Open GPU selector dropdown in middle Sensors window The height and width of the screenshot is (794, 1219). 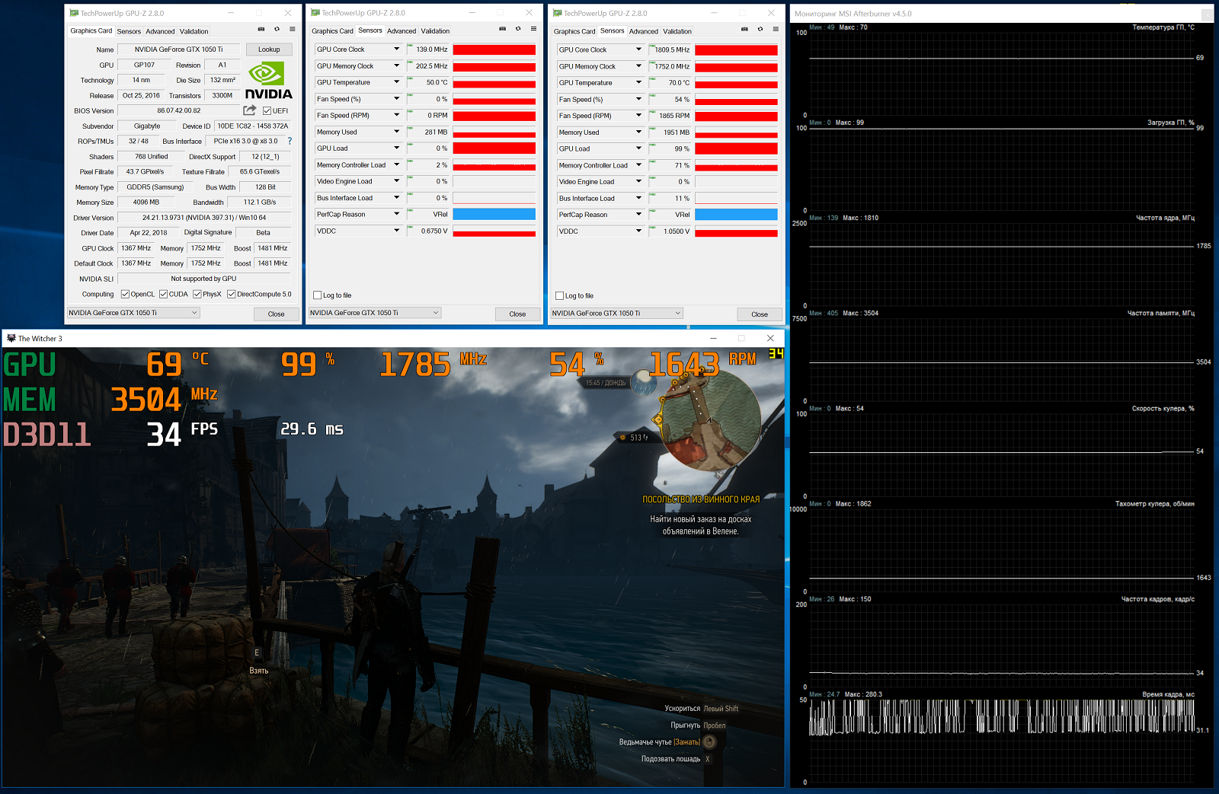(375, 313)
